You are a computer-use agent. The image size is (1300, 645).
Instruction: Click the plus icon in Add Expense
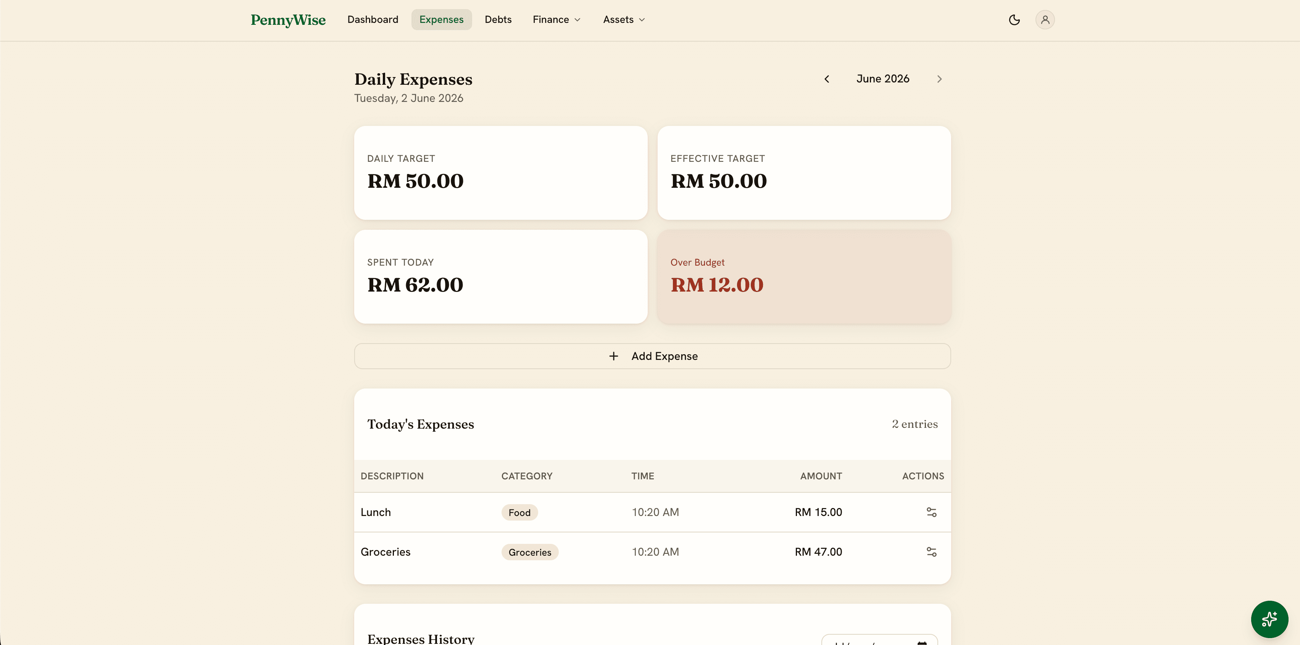(x=613, y=356)
